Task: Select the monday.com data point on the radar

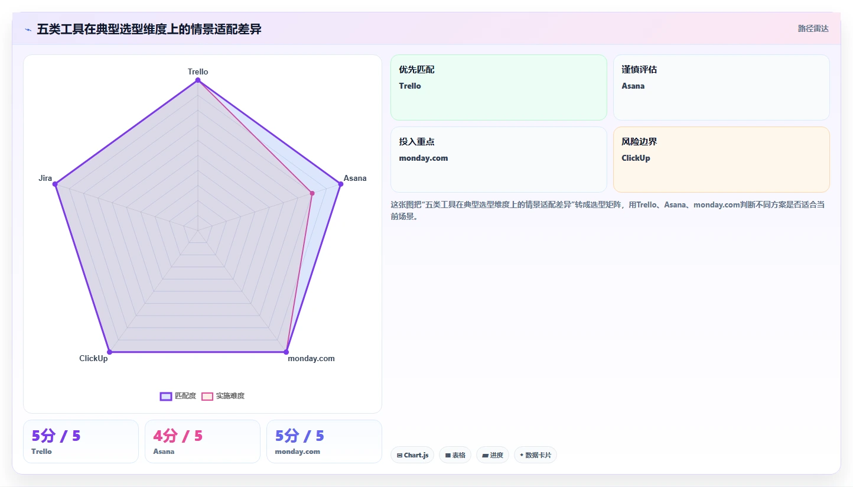Action: click(x=286, y=352)
